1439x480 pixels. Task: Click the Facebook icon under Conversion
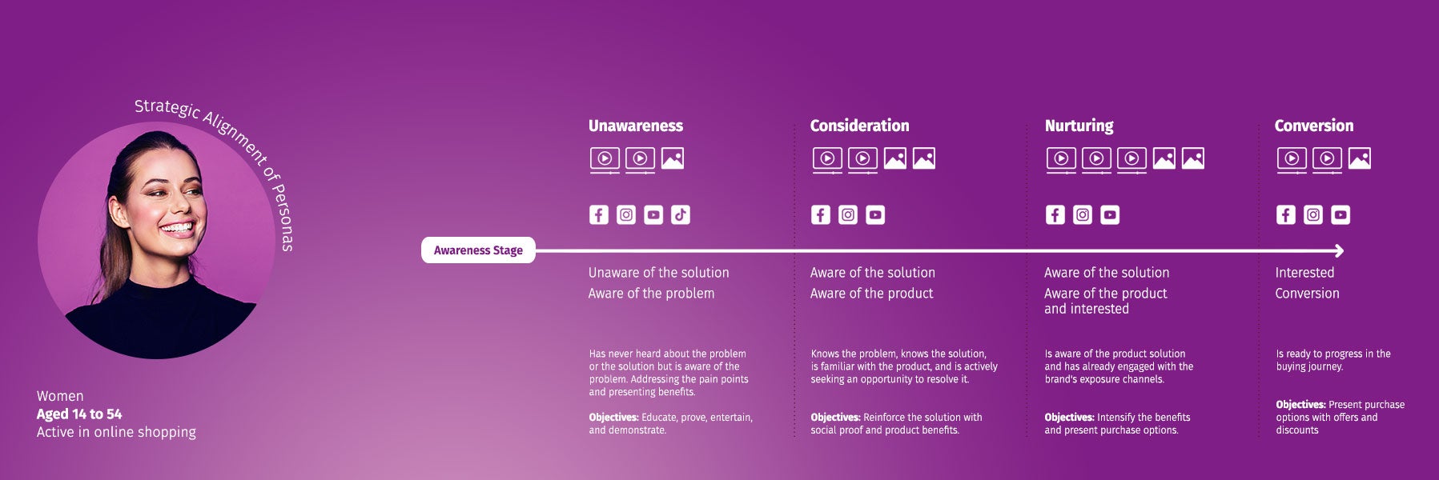1286,214
